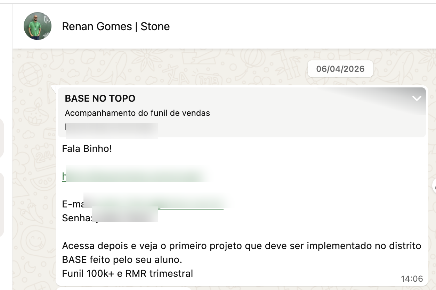Open the message options chevron on the bubble

416,98
